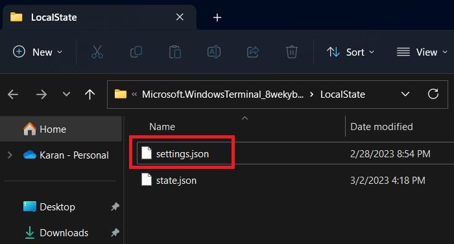
Task: Go forward with the right arrow
Action: pyautogui.click(x=41, y=94)
